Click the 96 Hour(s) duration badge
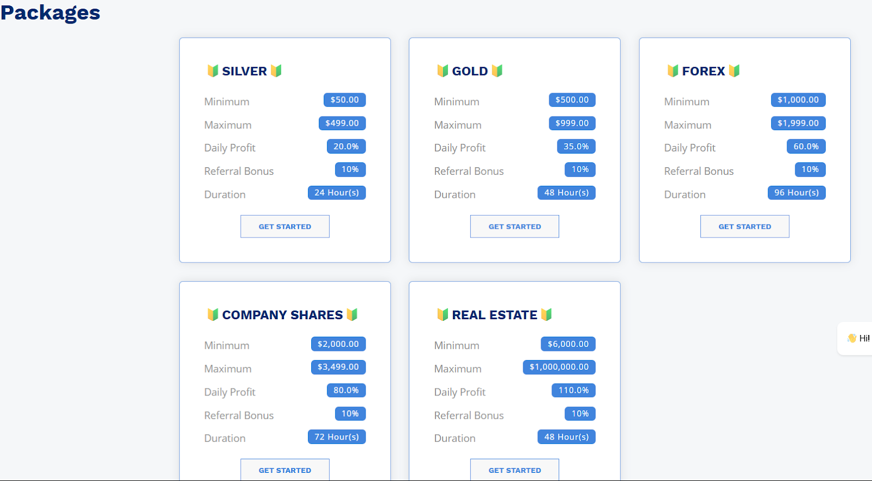872x481 pixels. (x=797, y=193)
